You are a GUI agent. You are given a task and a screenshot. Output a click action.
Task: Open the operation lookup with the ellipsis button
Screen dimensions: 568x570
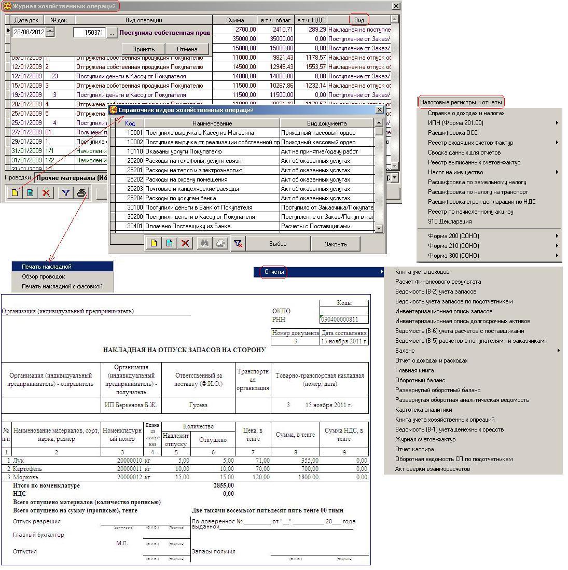(x=112, y=33)
